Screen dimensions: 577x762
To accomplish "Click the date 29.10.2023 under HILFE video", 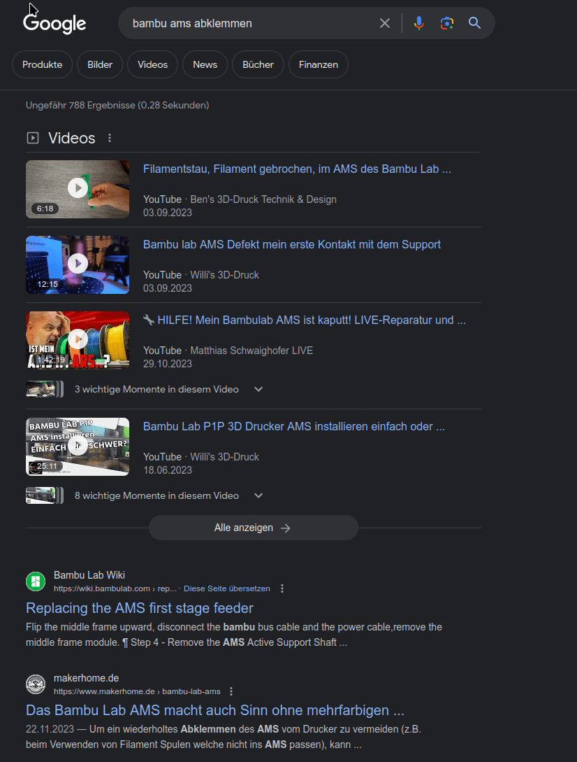I will click(168, 364).
